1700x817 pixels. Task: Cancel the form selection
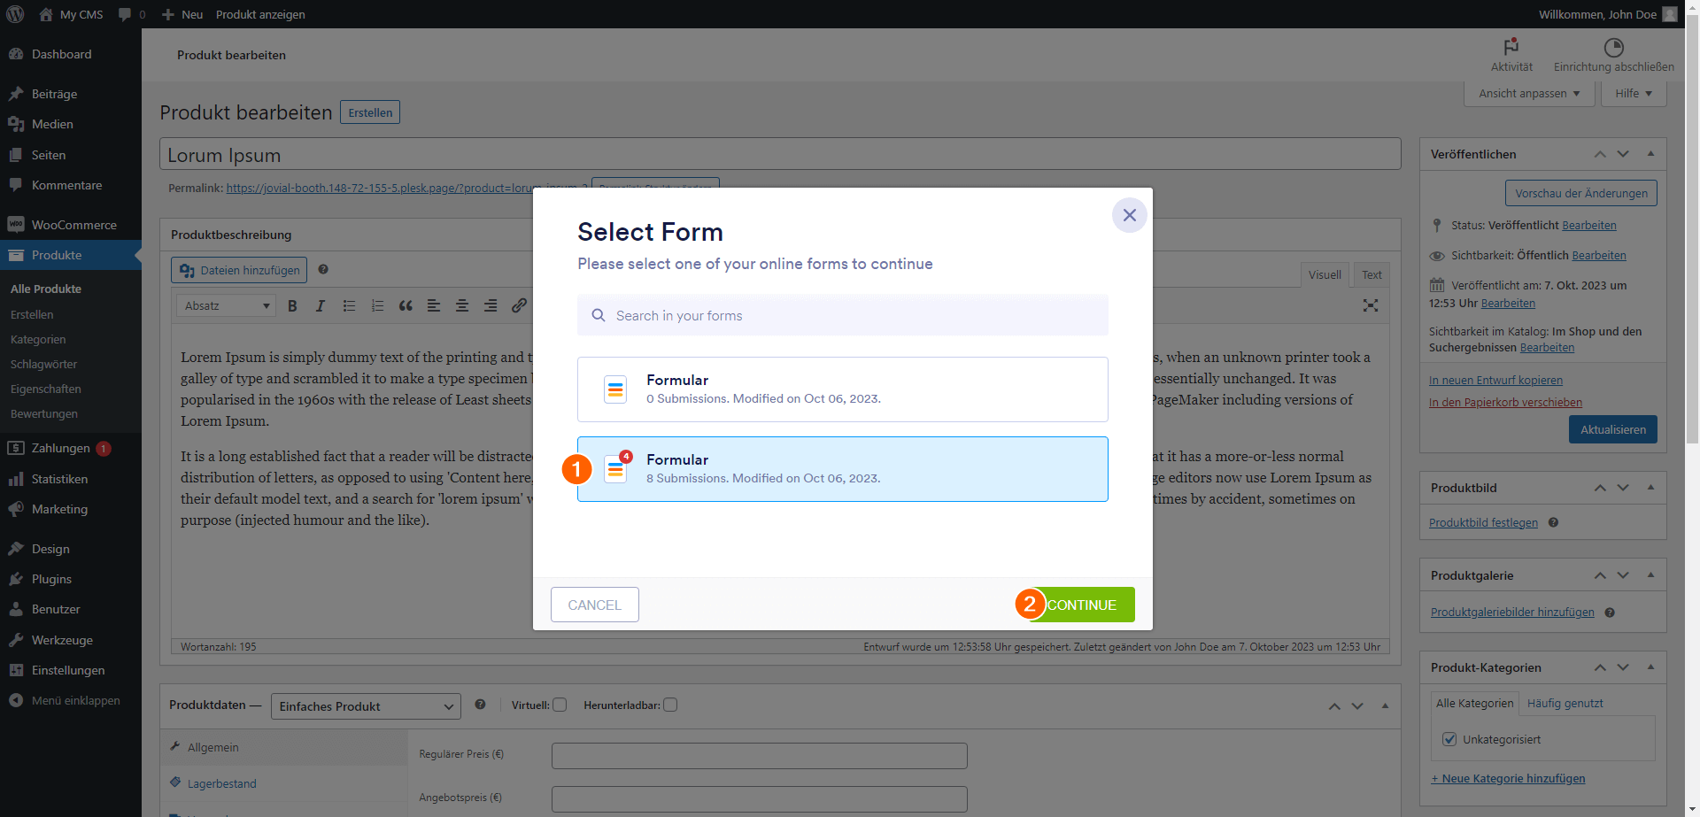click(x=594, y=605)
